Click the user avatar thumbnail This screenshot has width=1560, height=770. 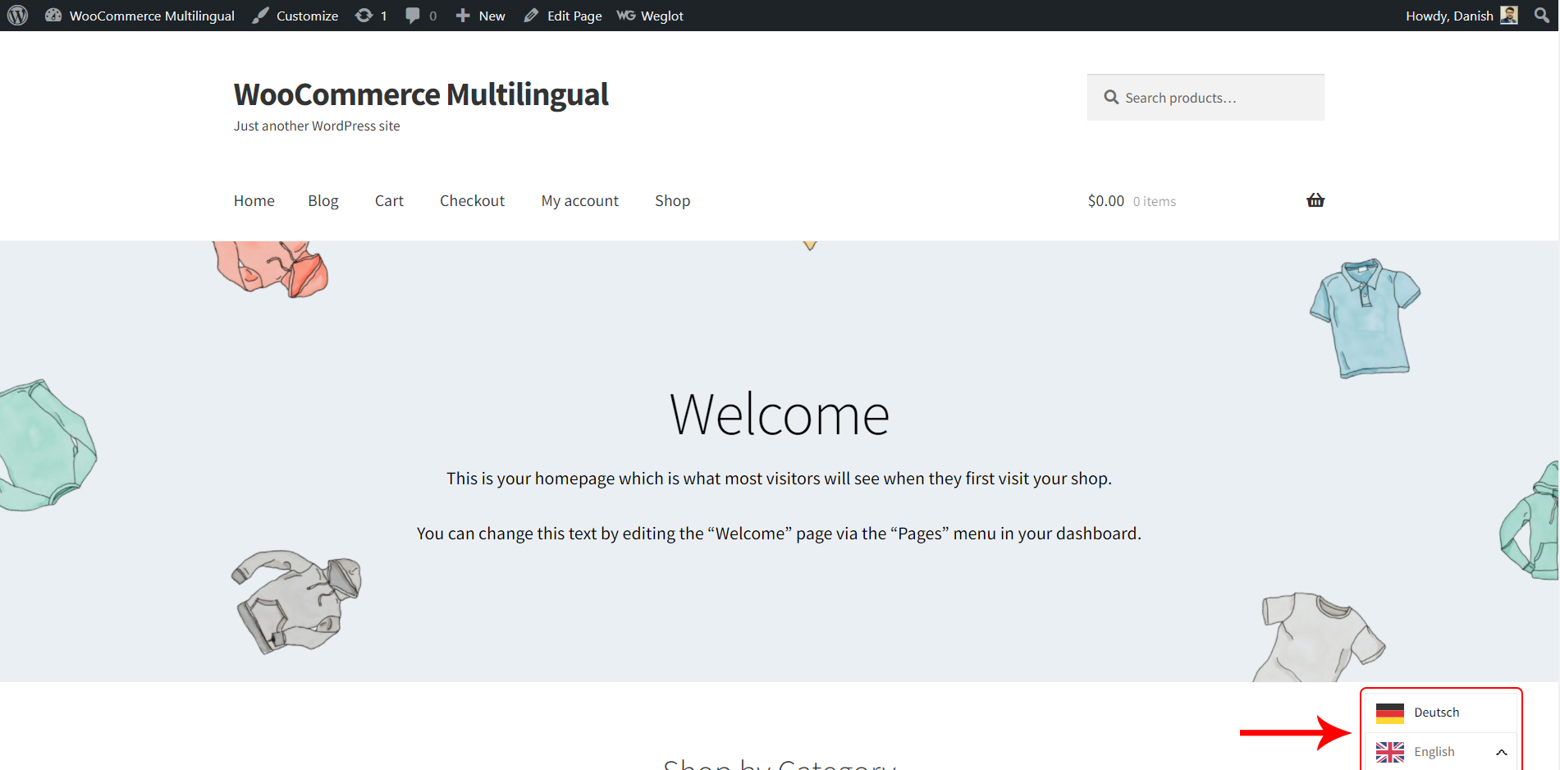click(1509, 16)
